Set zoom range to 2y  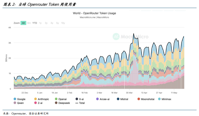(x=46, y=23)
